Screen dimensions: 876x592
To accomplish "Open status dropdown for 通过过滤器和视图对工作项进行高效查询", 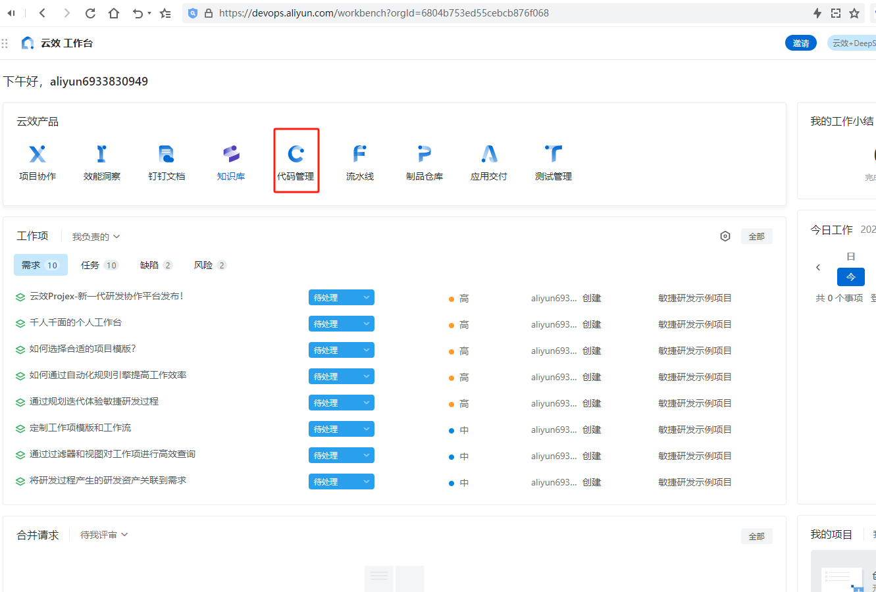I will tap(341, 455).
